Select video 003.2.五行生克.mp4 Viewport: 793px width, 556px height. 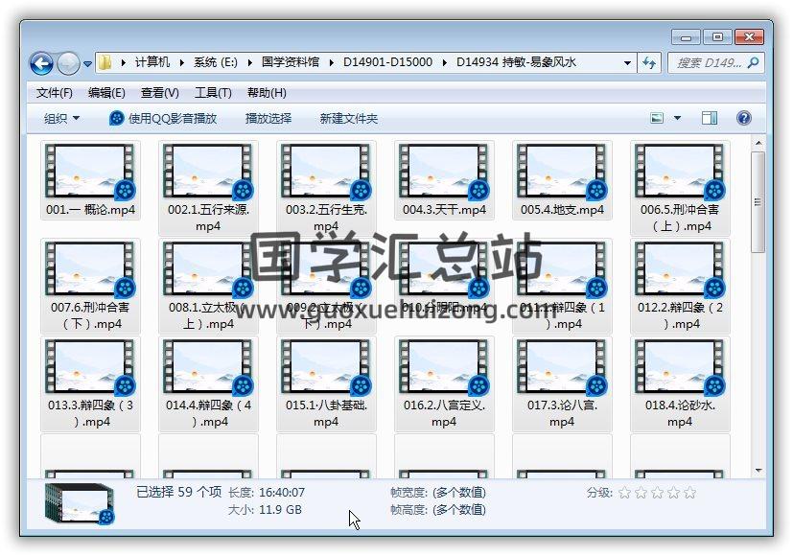pos(326,188)
